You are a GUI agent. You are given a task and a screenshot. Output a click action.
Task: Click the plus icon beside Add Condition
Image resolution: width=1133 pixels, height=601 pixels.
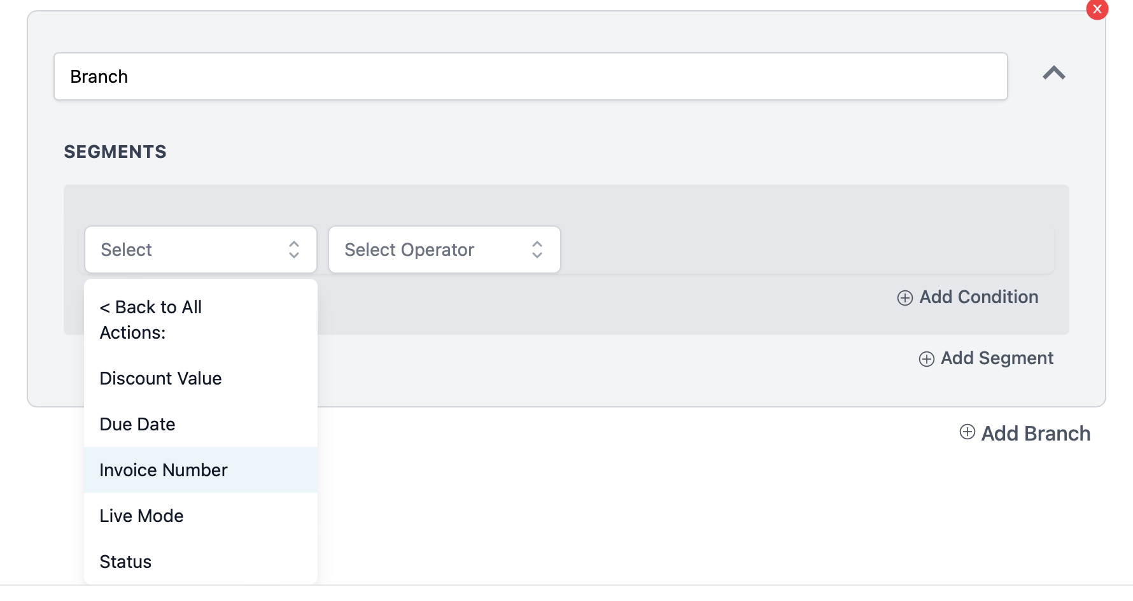(904, 298)
